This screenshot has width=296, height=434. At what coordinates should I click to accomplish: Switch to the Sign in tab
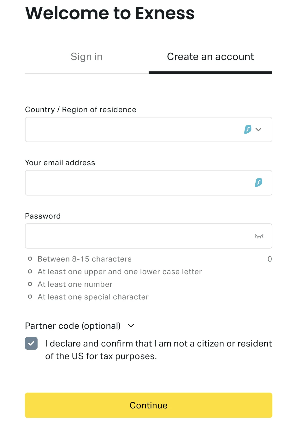(x=86, y=57)
